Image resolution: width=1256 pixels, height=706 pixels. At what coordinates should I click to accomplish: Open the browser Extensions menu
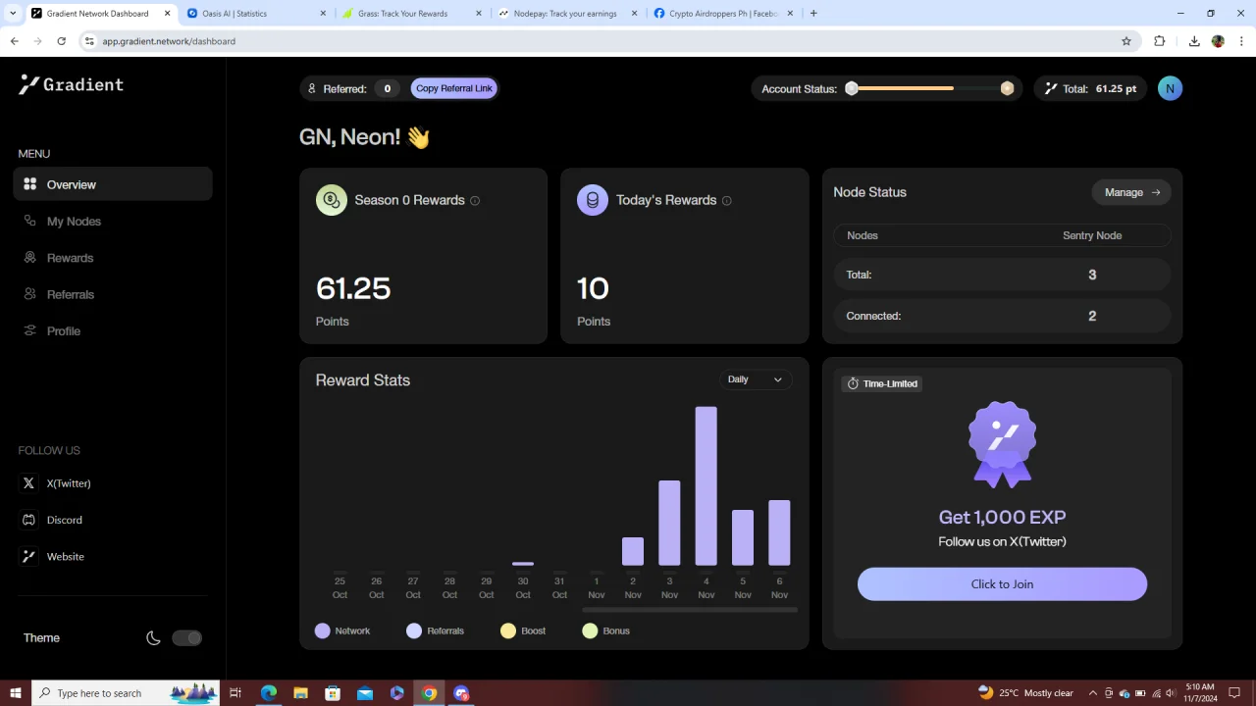pyautogui.click(x=1160, y=41)
